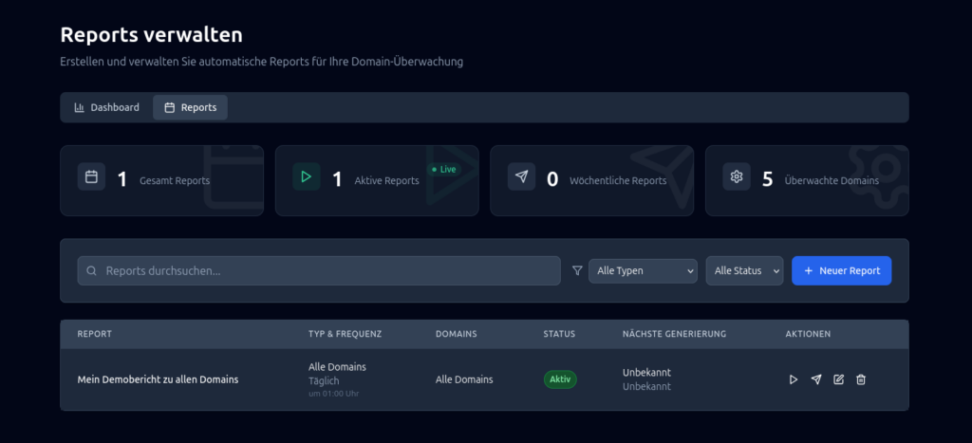
Task: Click the magnifier icon in the search bar
Action: (92, 270)
